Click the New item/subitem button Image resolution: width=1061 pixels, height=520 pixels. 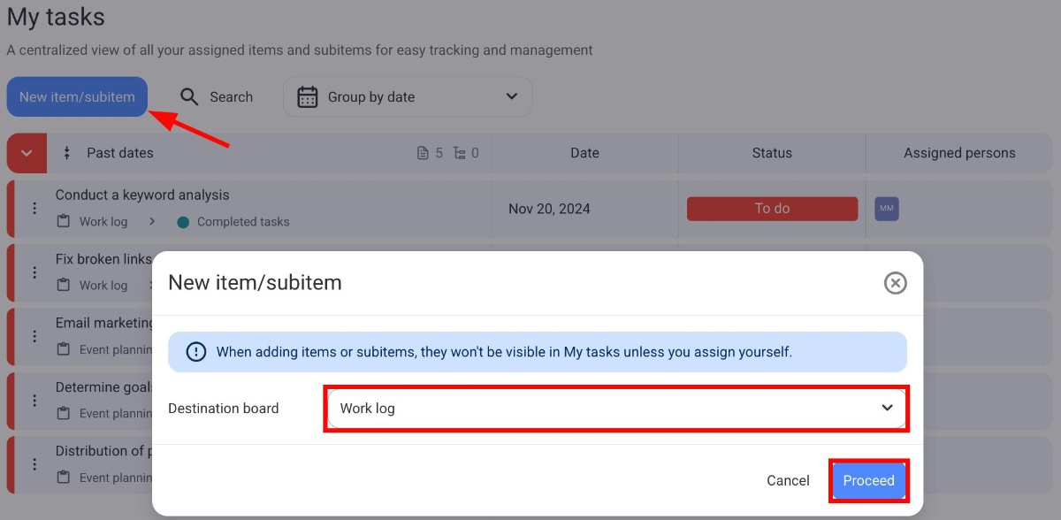(x=77, y=96)
